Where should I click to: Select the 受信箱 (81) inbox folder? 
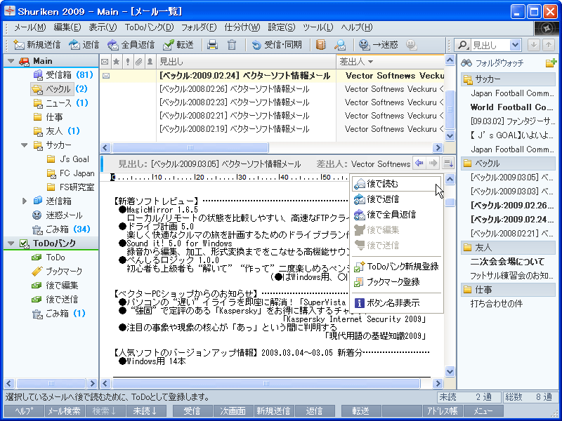click(x=63, y=75)
